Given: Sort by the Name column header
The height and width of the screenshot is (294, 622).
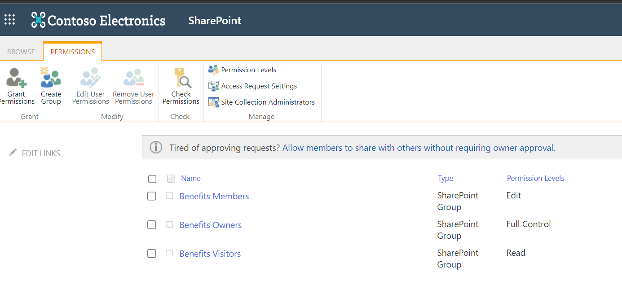Looking at the screenshot, I should click(191, 178).
